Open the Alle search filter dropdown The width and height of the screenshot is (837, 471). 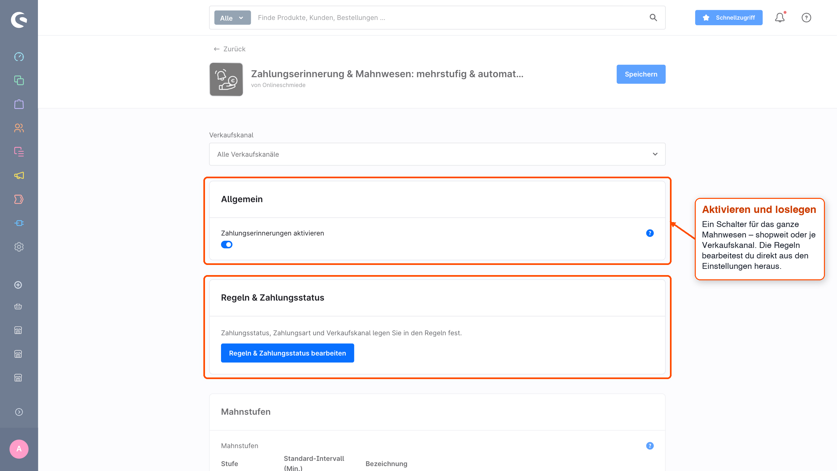tap(232, 18)
